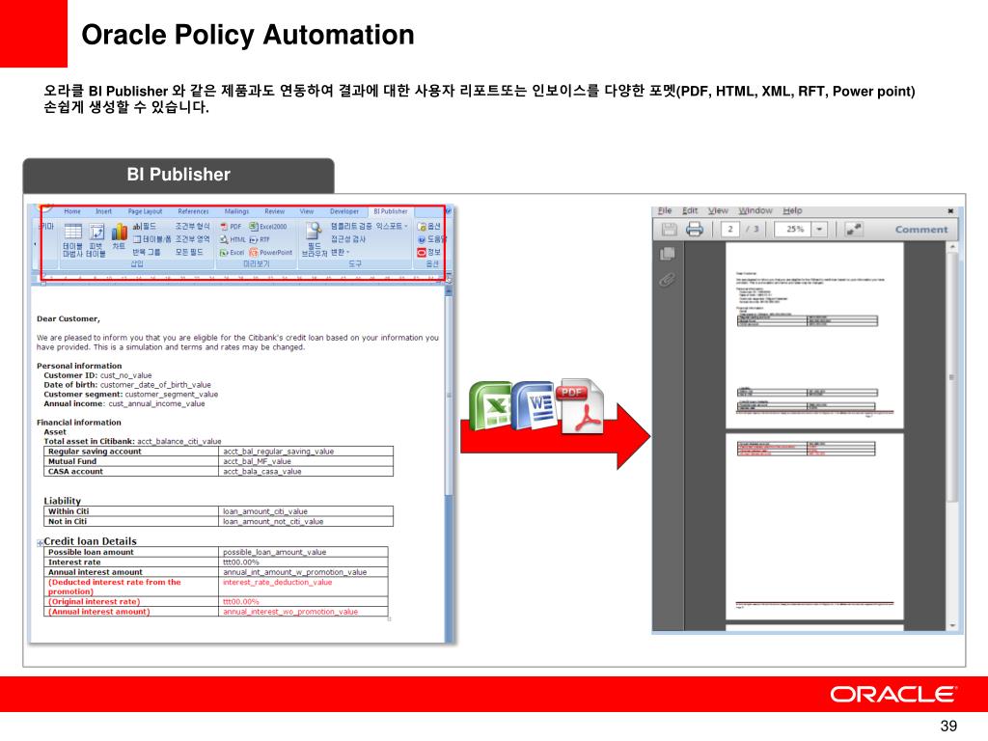Screen dimensions: 988x741
Task: Open the Field Browser (필드 브라우저)
Action: click(314, 240)
